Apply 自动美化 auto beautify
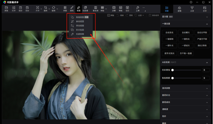 point(169,33)
